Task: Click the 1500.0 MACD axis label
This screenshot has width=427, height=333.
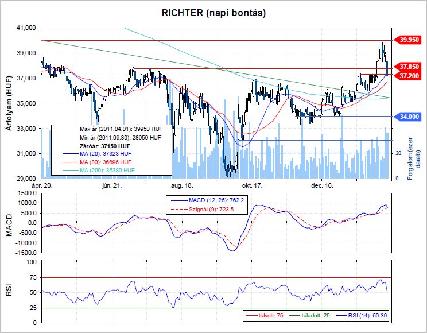Action: [x=27, y=193]
